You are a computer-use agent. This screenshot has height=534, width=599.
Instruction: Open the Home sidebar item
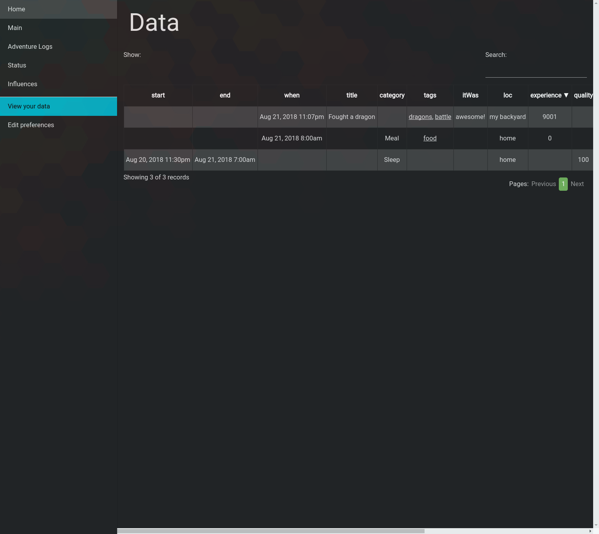[59, 9]
